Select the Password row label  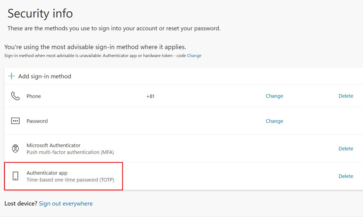point(37,121)
